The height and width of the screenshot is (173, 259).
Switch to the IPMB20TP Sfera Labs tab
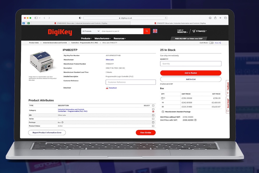(x=180, y=23)
